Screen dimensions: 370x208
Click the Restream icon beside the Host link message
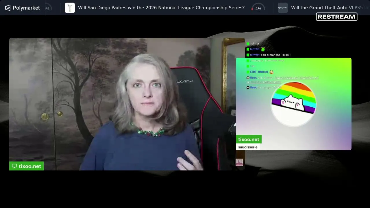[248, 78]
